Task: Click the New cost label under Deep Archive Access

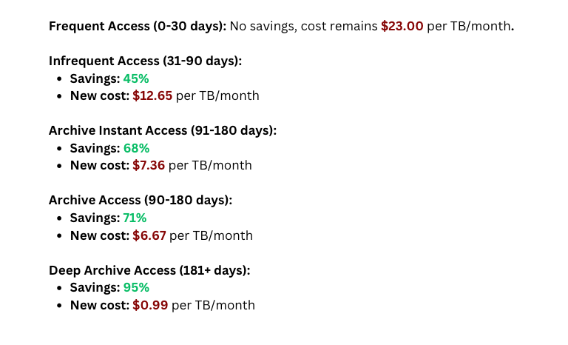Action: tap(99, 305)
